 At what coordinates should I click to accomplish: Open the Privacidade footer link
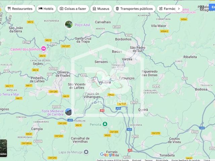(162, 160)
